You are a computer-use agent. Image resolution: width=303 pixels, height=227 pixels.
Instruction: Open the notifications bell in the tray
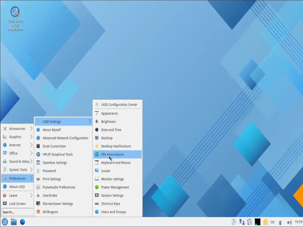[x=265, y=222]
